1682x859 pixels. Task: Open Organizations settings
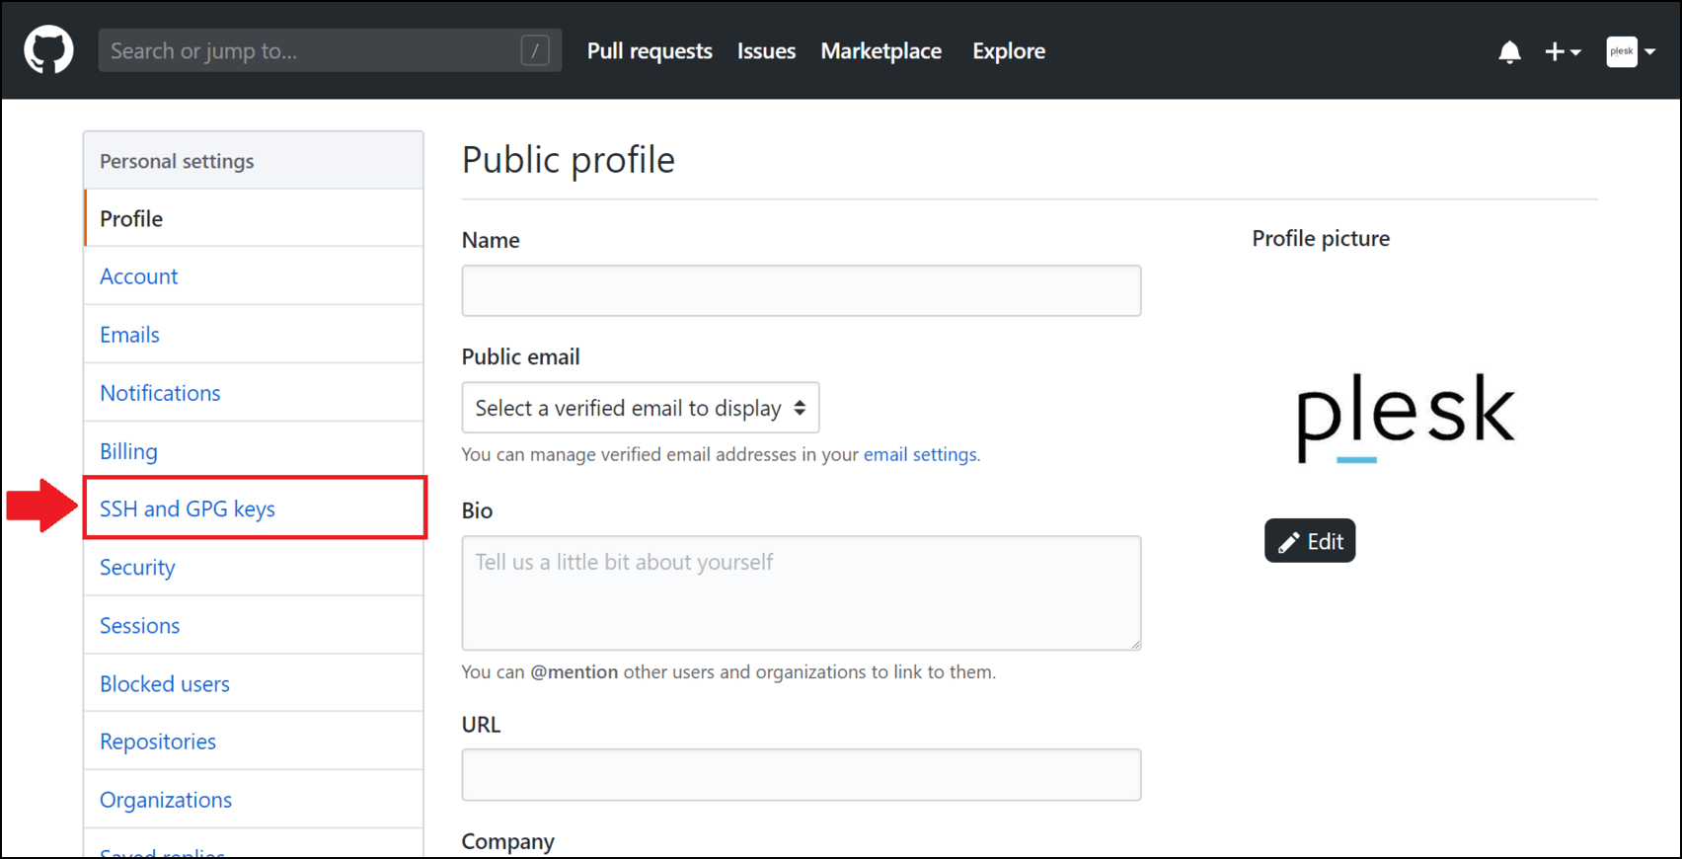pos(255,800)
